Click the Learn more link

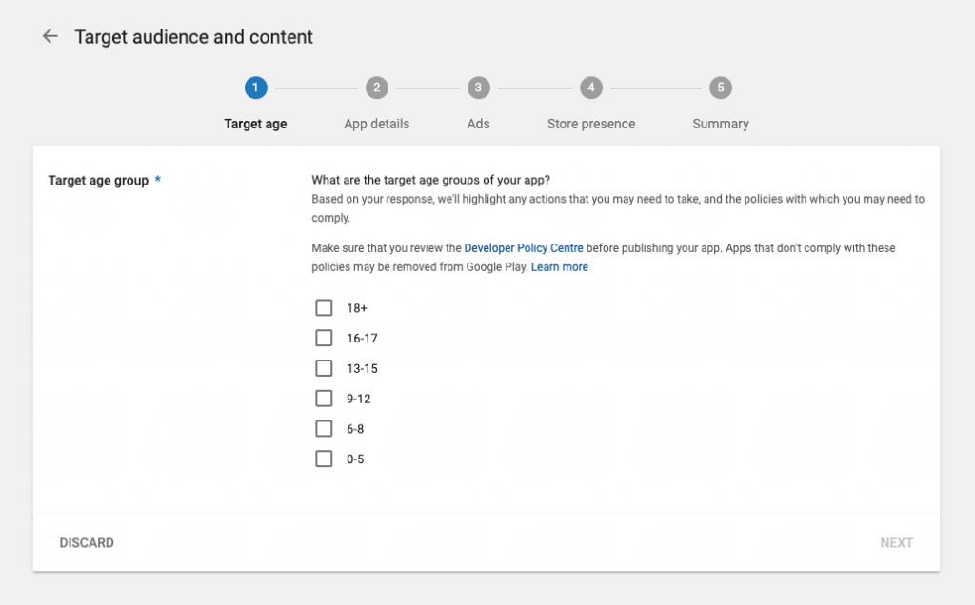560,266
